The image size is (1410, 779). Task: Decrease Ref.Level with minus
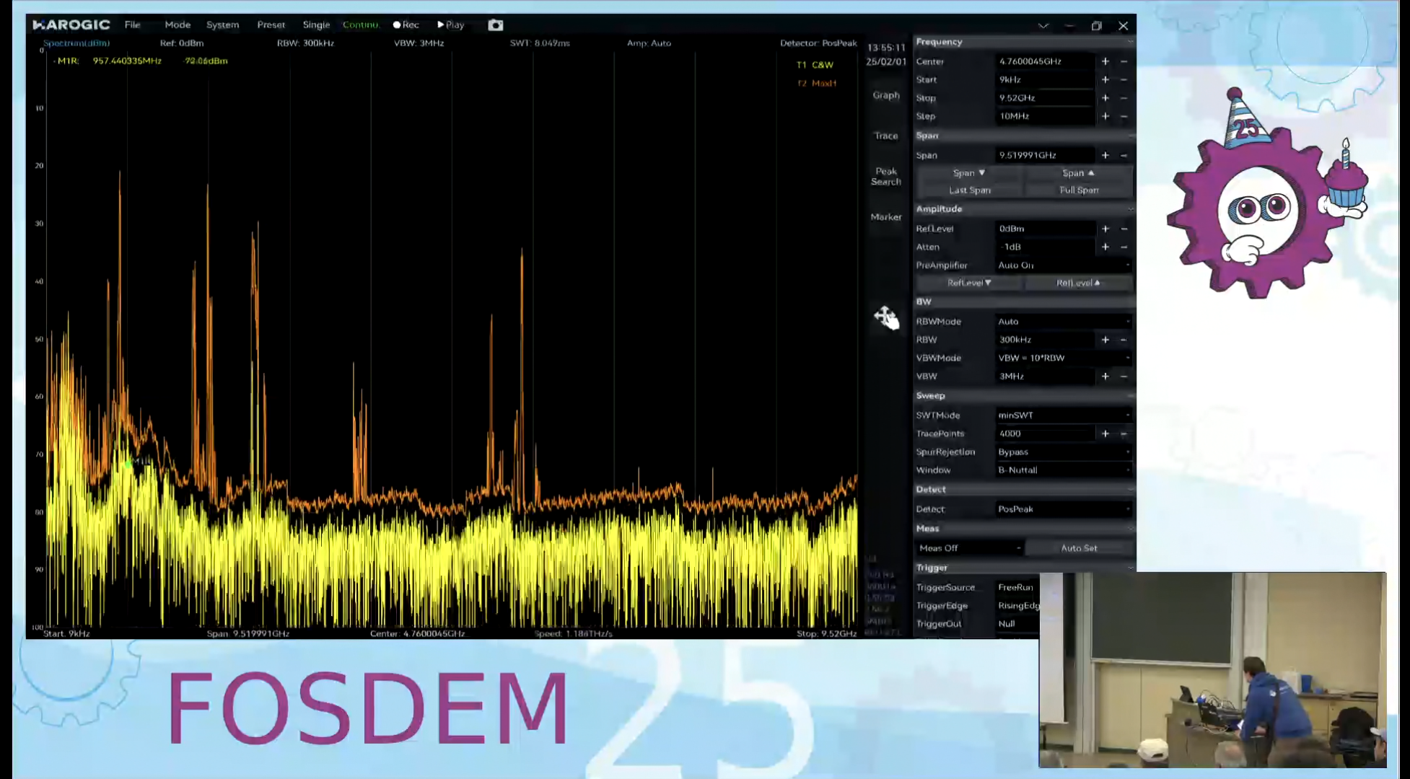coord(1124,229)
